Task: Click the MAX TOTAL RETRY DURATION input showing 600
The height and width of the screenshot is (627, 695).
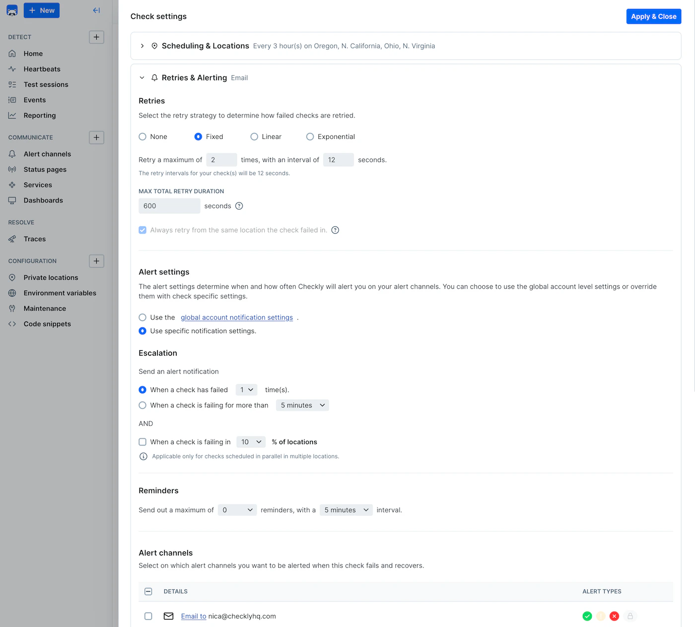Action: pos(169,206)
